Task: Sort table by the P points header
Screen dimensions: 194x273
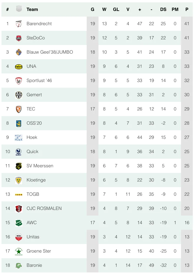Action: point(187,9)
